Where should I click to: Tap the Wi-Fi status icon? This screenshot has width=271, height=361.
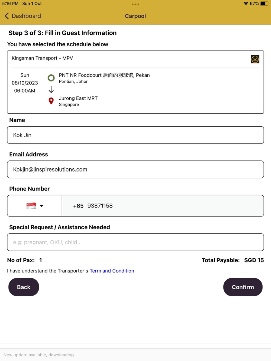click(x=246, y=4)
